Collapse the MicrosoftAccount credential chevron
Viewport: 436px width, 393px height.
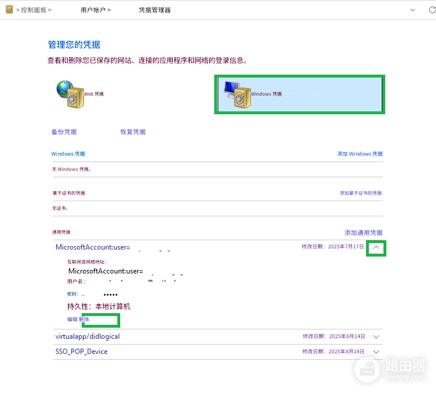[376, 247]
